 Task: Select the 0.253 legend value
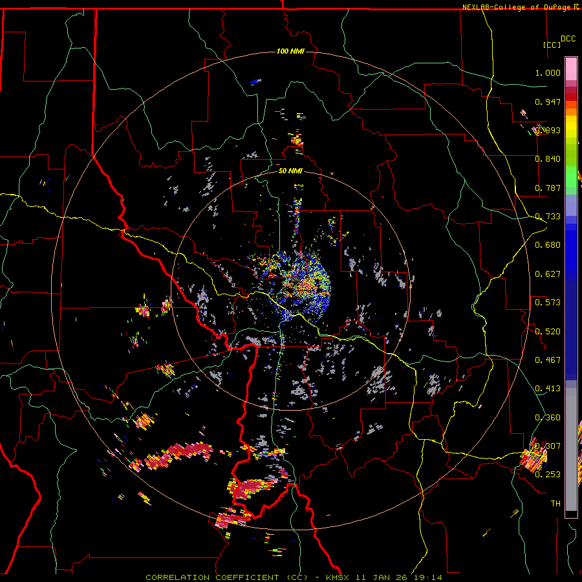click(548, 475)
